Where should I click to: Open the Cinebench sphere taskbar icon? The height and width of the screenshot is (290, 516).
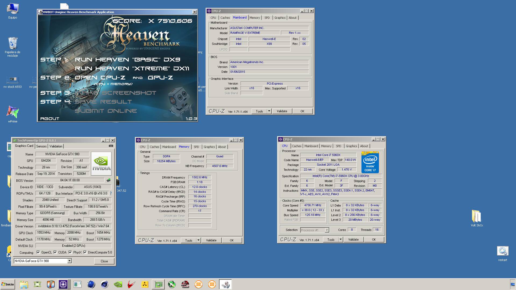(105, 284)
